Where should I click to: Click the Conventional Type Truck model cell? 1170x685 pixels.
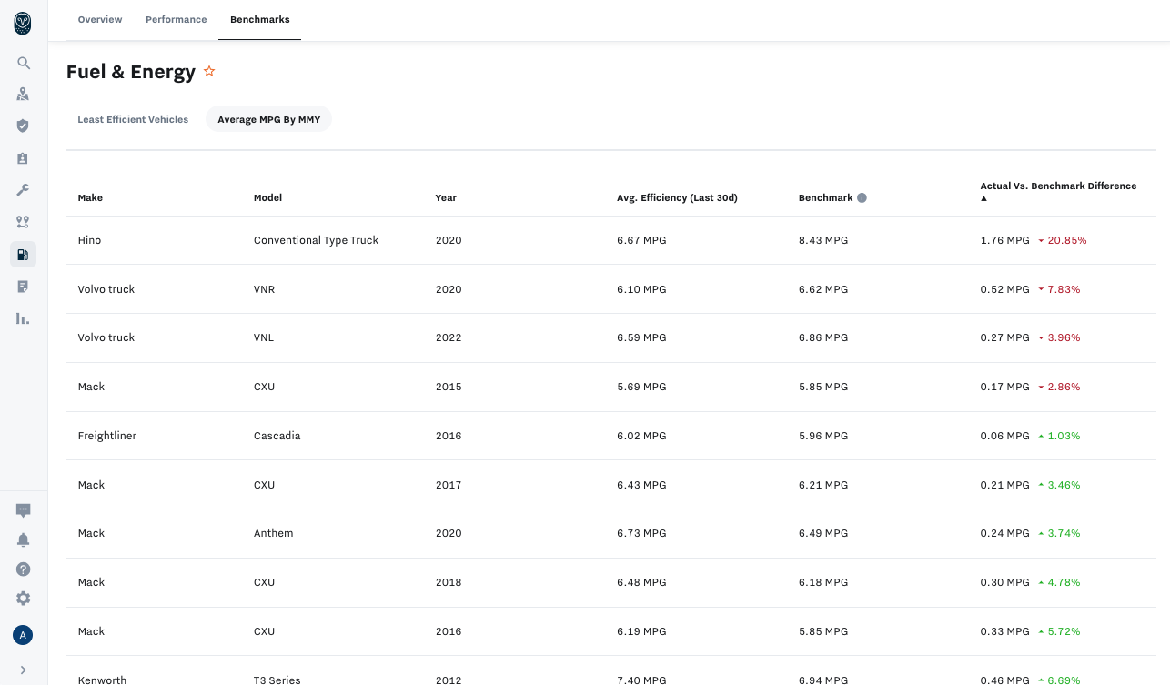[316, 240]
